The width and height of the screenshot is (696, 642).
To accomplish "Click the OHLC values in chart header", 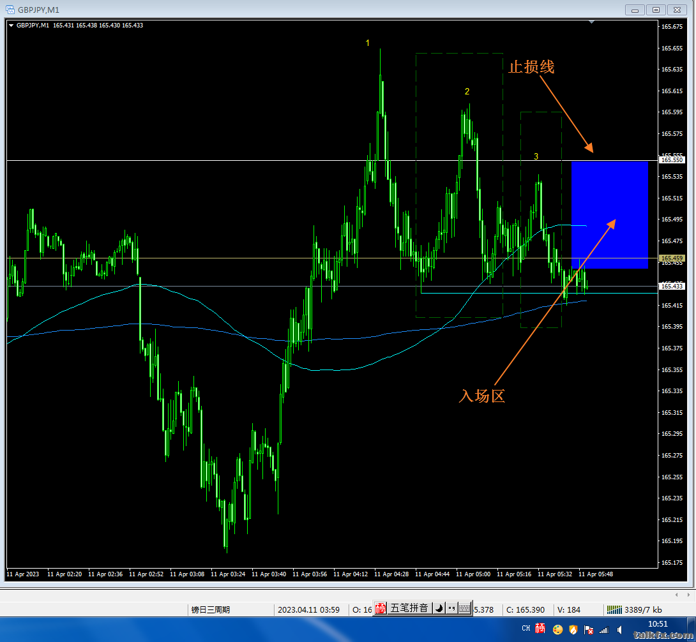I will tap(98, 26).
